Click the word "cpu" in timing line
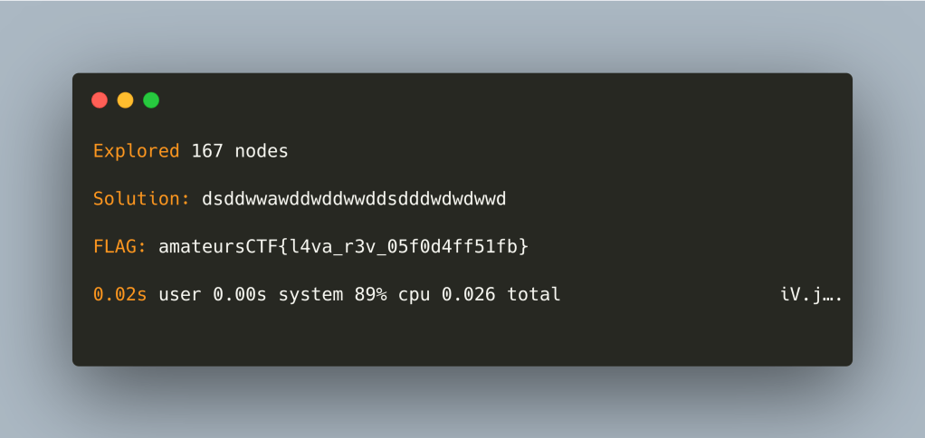Image resolution: width=925 pixels, height=438 pixels. pos(414,294)
